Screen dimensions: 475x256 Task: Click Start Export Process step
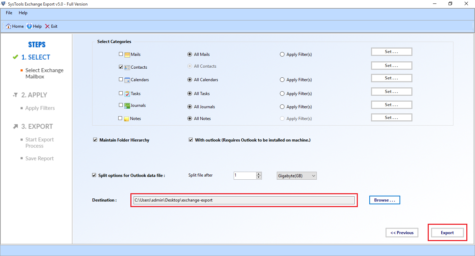point(40,143)
